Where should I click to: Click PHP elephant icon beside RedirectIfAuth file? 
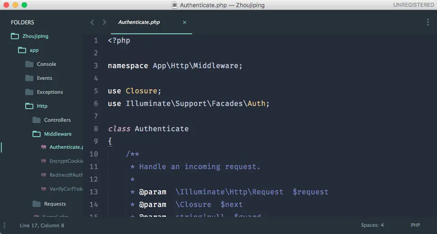click(x=44, y=175)
